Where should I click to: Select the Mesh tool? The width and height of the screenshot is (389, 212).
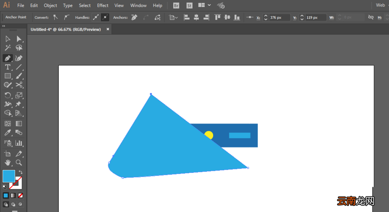pos(8,124)
